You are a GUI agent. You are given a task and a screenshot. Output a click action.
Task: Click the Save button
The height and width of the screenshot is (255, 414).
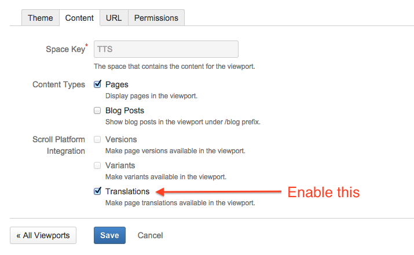coord(109,235)
